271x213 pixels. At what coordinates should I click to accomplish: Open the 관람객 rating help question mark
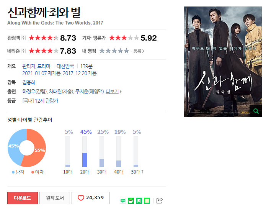pyautogui.click(x=23, y=38)
